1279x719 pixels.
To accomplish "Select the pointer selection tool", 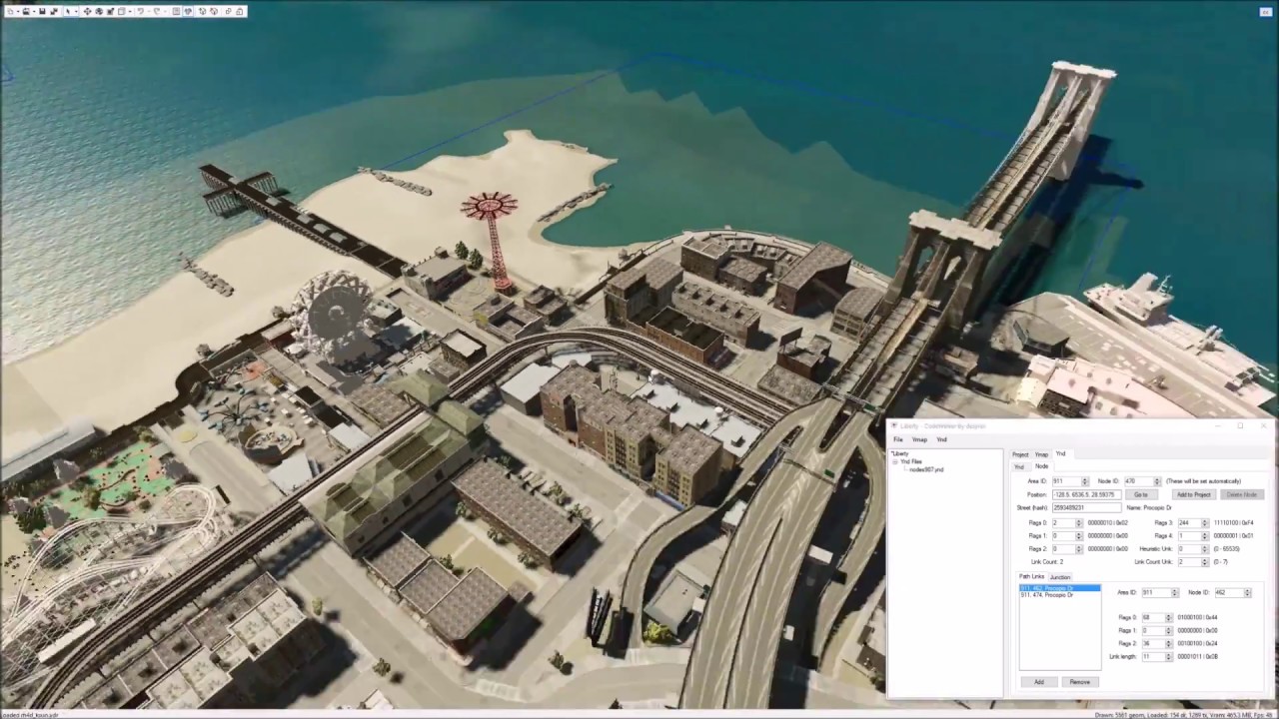I will [68, 12].
